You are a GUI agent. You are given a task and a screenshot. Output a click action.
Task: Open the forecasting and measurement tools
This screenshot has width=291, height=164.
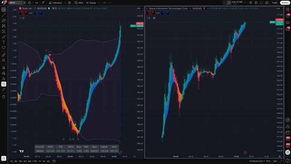[4, 31]
